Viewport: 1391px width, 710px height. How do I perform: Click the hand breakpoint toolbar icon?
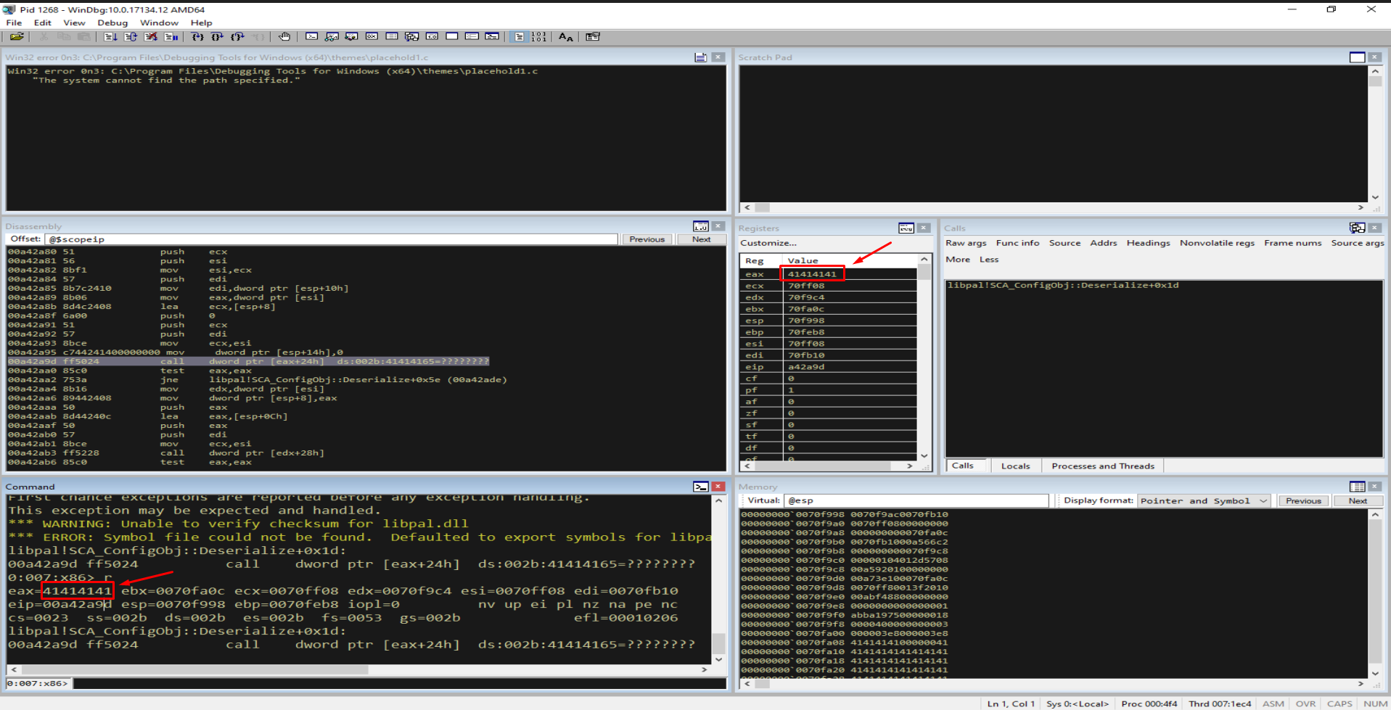click(x=284, y=36)
